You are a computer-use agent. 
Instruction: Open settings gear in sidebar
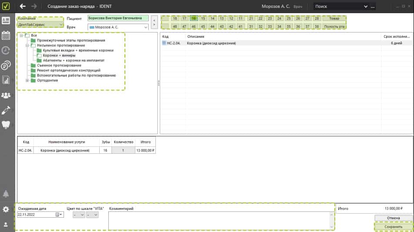[x=6, y=209]
